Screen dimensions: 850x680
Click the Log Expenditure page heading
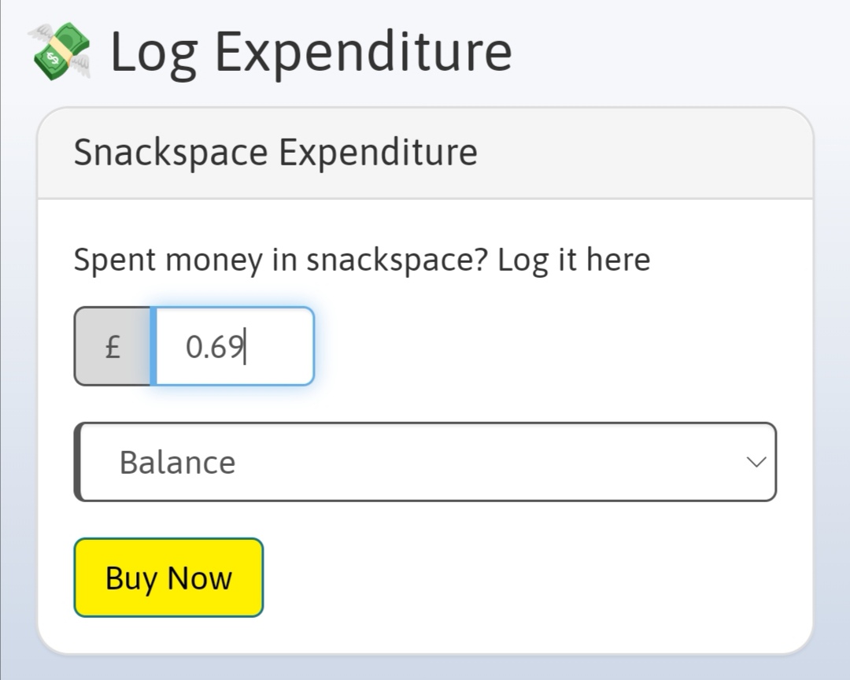[x=311, y=52]
